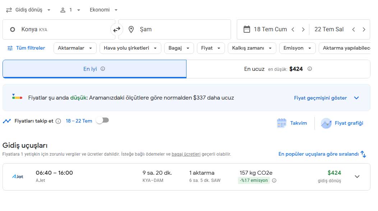
Task: Open the Takvim calendar icon
Action: [281, 123]
